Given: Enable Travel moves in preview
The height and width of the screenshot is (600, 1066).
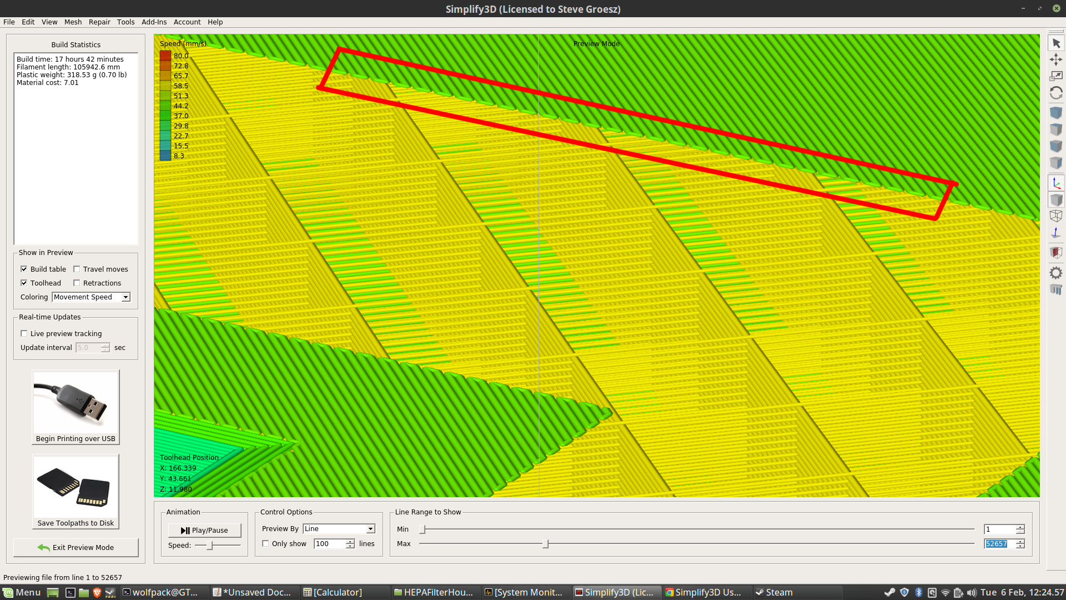Looking at the screenshot, I should 77,269.
